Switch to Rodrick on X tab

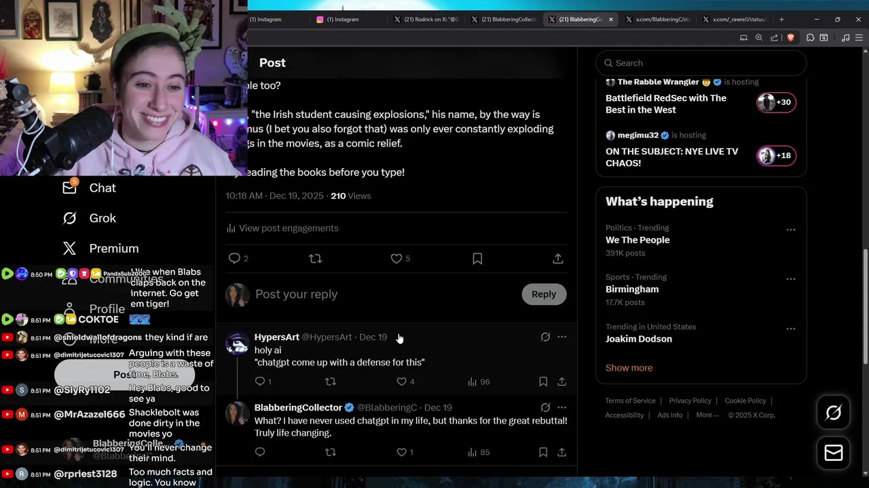pyautogui.click(x=426, y=20)
